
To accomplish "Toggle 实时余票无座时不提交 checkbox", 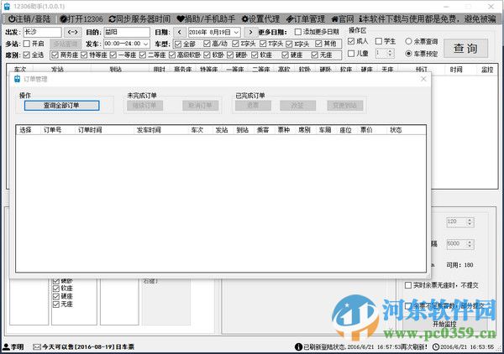I will coord(408,285).
